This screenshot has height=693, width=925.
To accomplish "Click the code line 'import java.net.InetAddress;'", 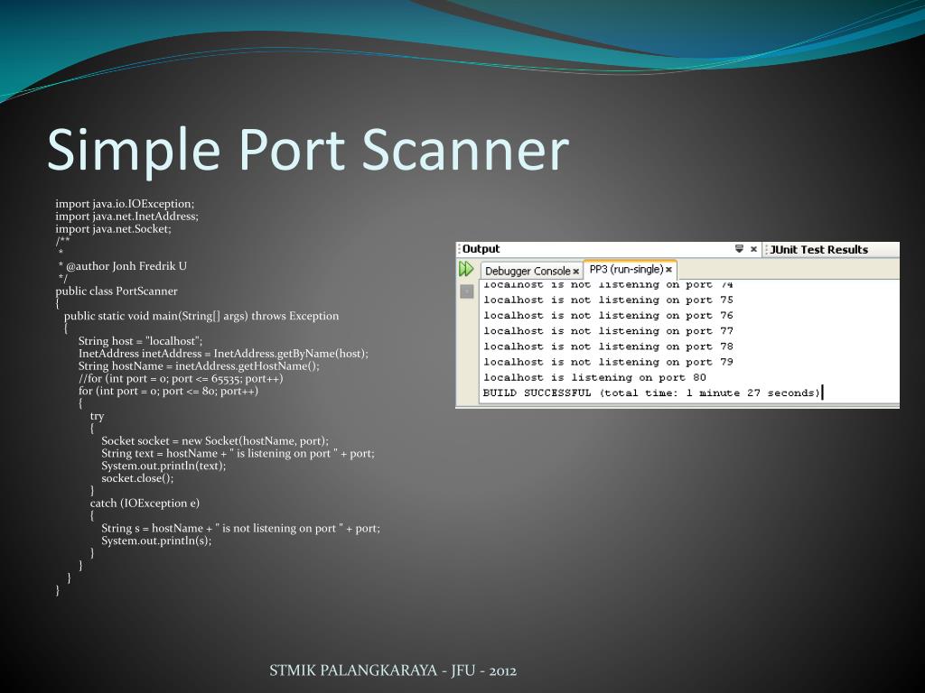I will [126, 217].
